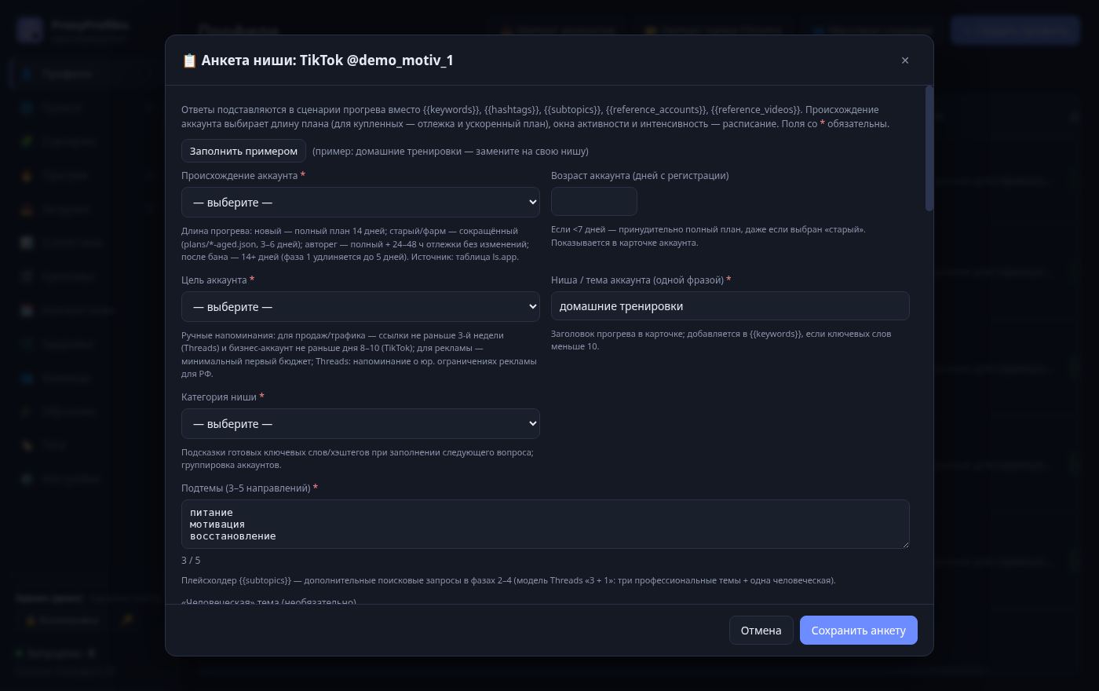Click the dialog's vertical scrollbar thumb

[x=929, y=148]
